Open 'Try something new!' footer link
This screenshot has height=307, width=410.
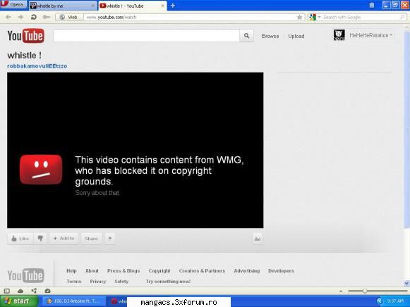coord(168,282)
